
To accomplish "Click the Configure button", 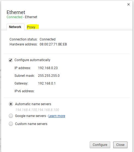I will click(100, 145).
